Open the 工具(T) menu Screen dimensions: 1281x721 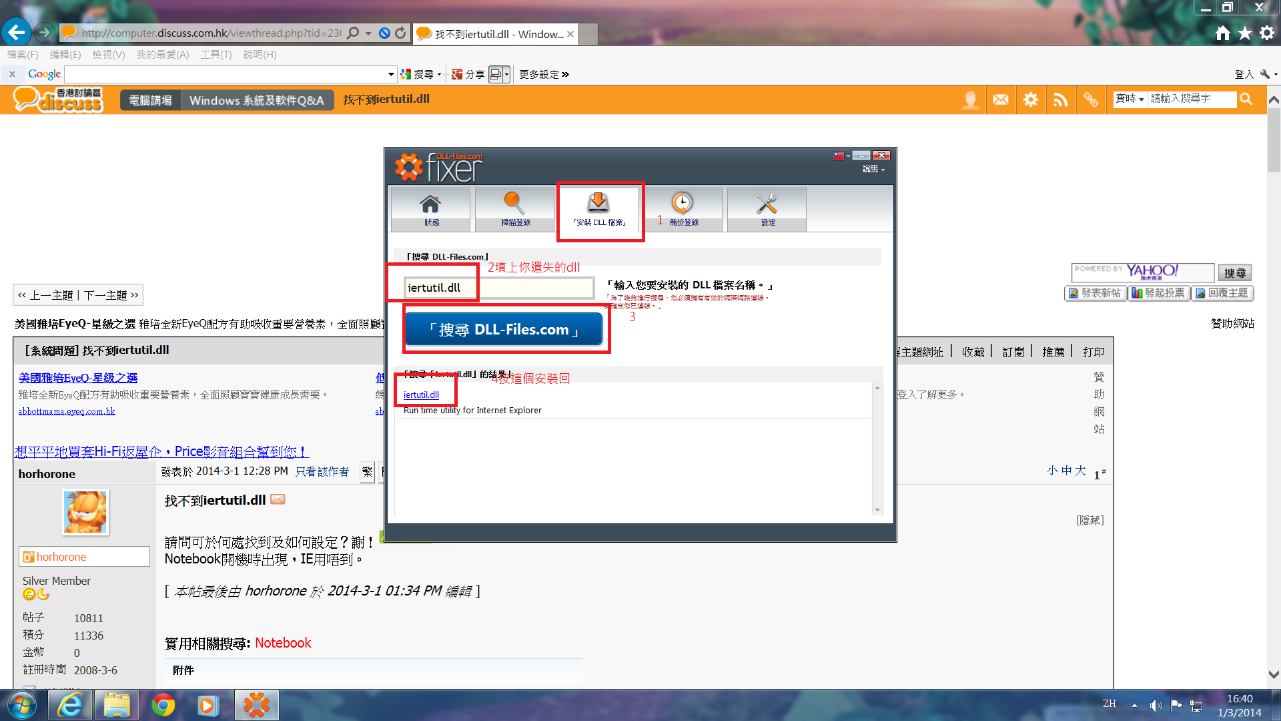pyautogui.click(x=216, y=55)
